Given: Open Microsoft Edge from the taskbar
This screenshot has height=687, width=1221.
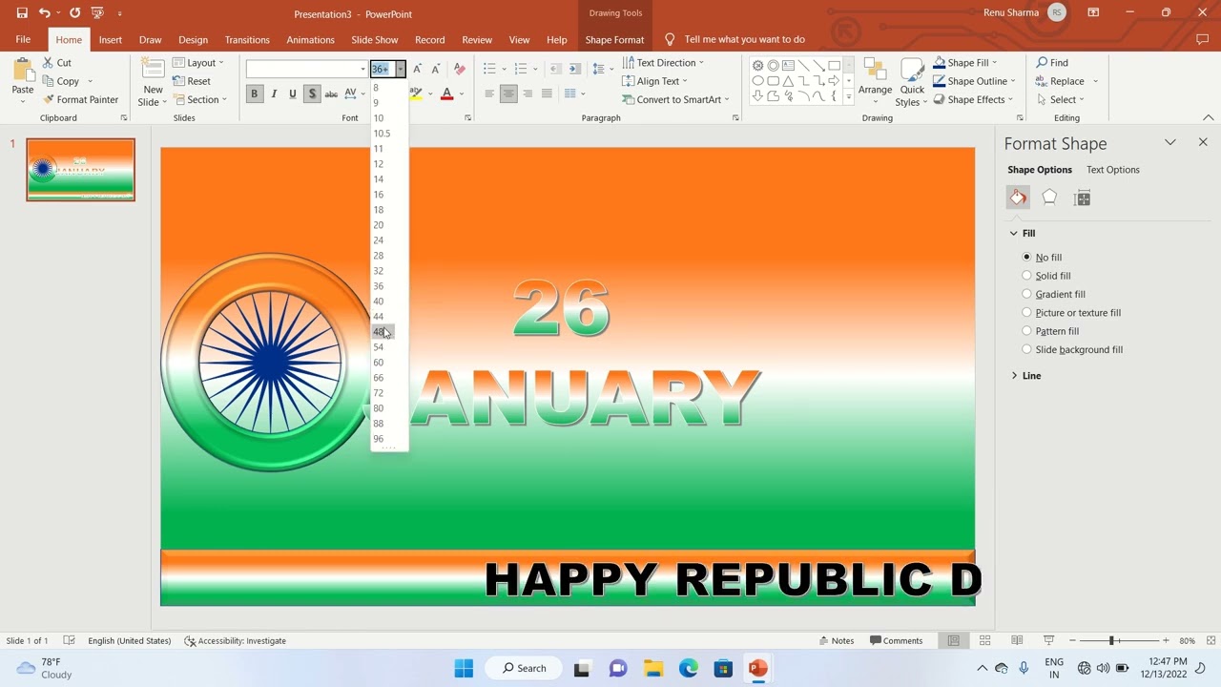Looking at the screenshot, I should 689,668.
